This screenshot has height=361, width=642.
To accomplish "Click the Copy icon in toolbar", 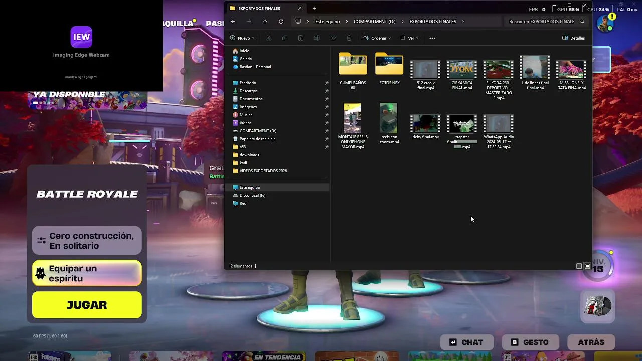I will [x=285, y=38].
